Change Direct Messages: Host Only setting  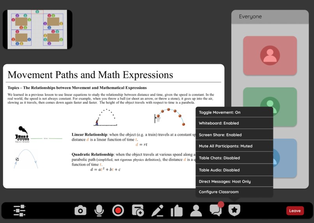234,181
